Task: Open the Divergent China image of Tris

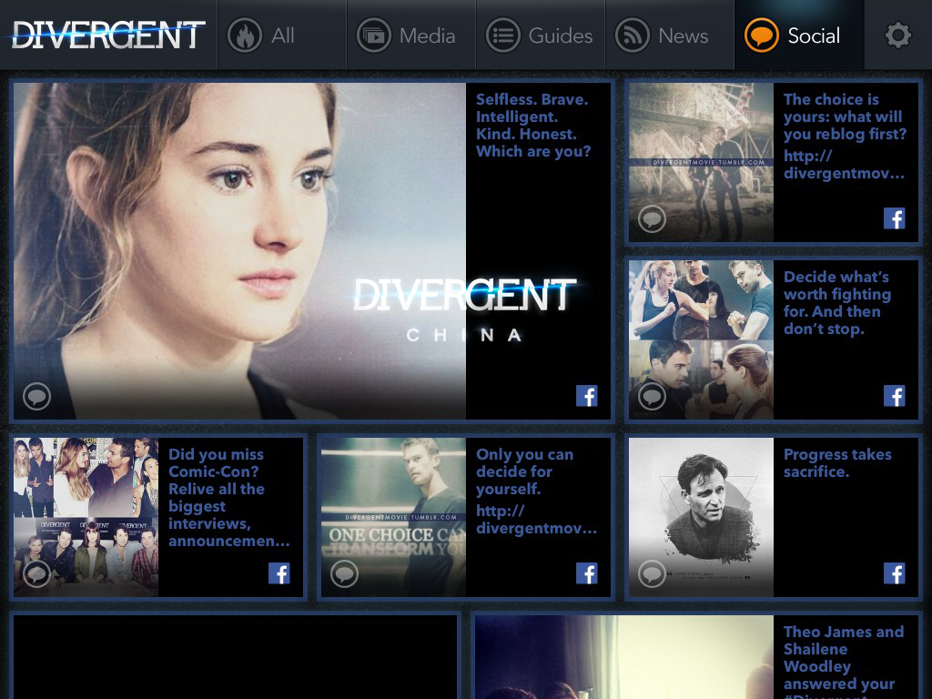Action: 237,250
